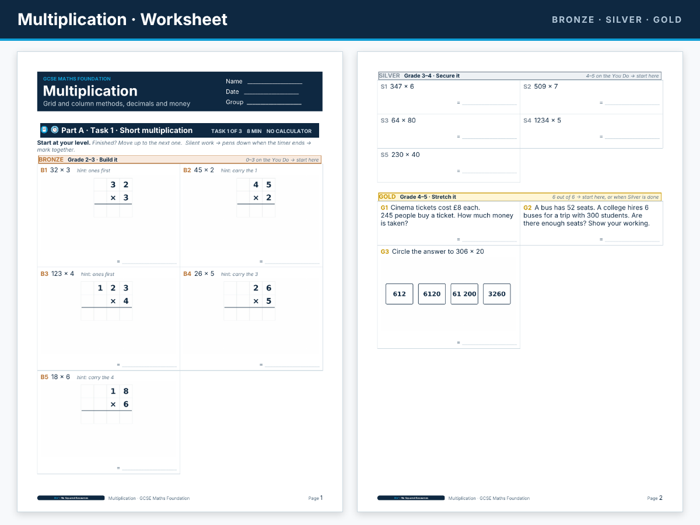Select the "Grade 3–4 · Secure it" band
The width and height of the screenshot is (700, 525).
(520, 76)
